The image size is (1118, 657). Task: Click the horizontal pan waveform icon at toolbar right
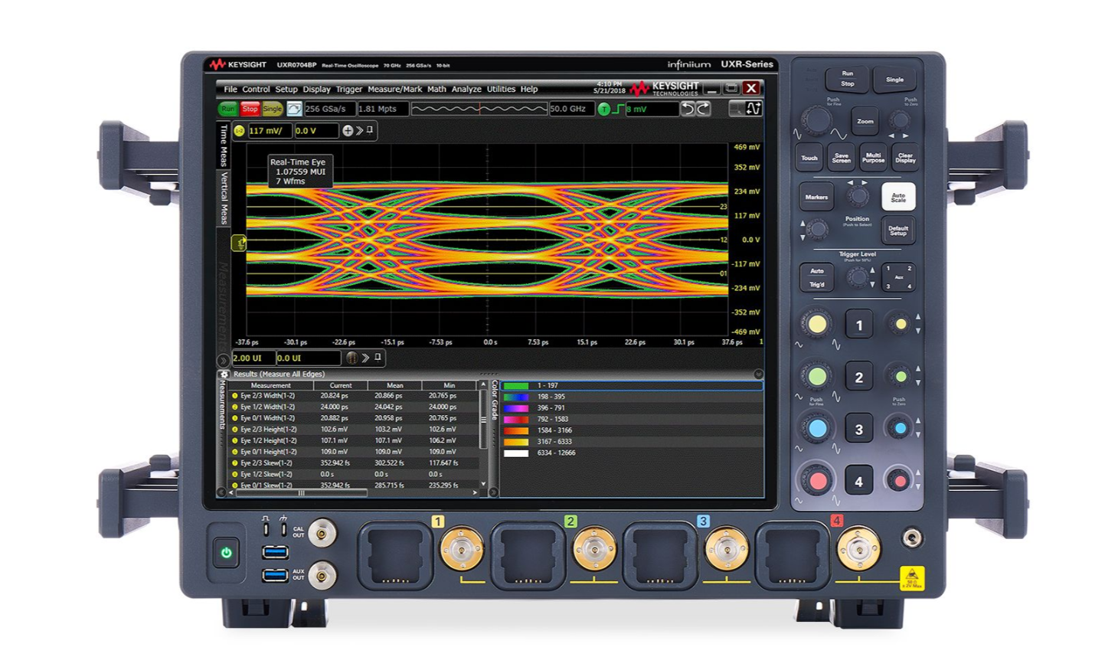coord(746,109)
